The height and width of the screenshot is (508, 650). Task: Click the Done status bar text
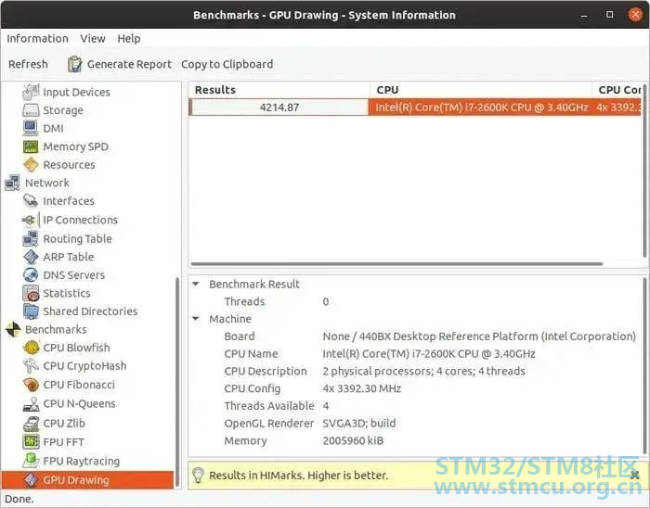(x=19, y=500)
